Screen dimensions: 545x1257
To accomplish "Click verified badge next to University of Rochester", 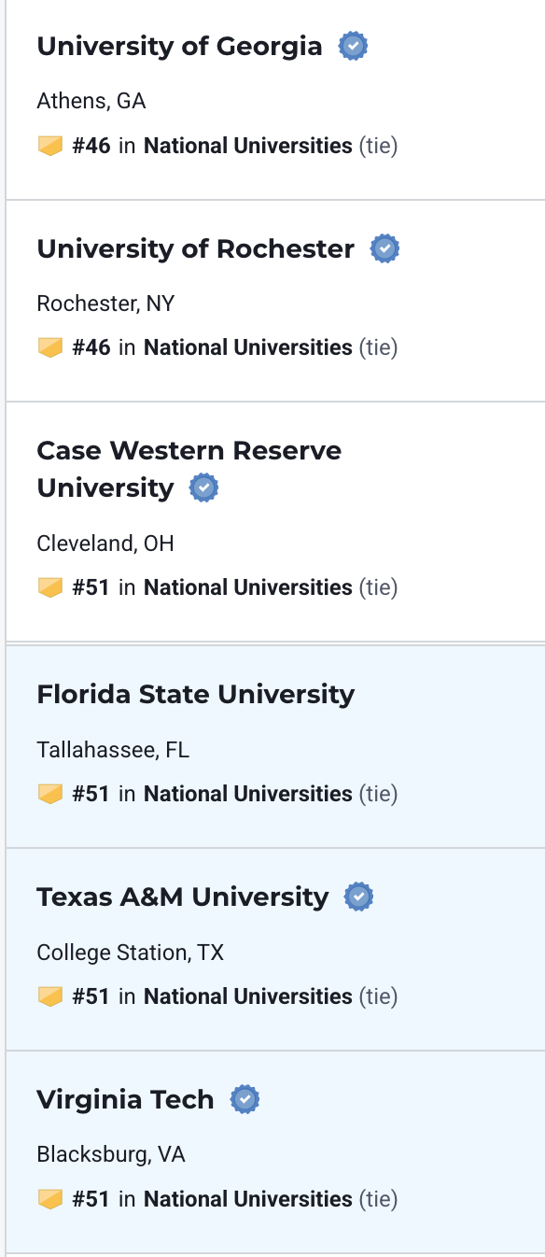I will click(385, 248).
